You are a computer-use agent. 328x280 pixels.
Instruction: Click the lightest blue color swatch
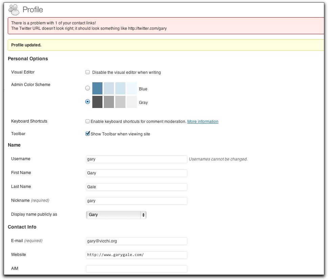(132, 88)
